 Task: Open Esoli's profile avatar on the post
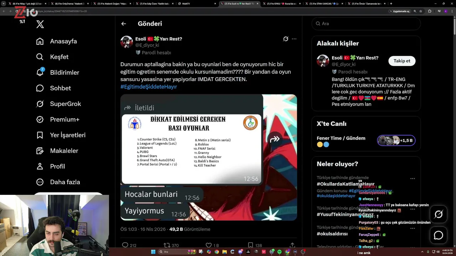point(126,42)
